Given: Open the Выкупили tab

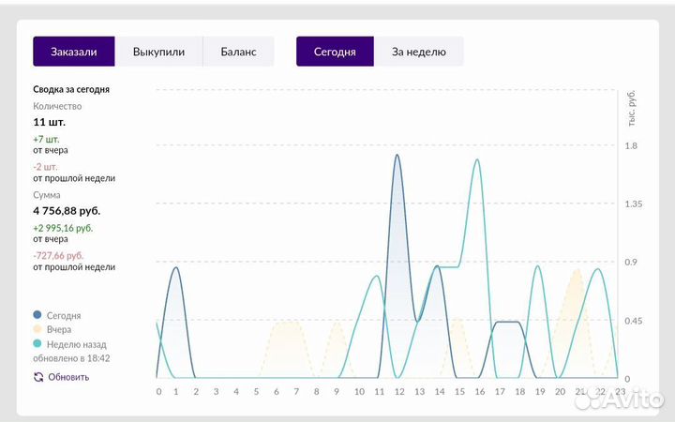Looking at the screenshot, I should [158, 52].
